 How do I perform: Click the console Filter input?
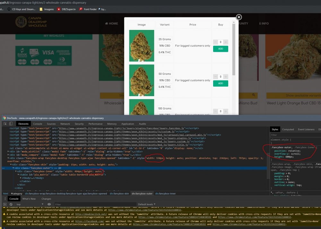[x=95, y=204]
